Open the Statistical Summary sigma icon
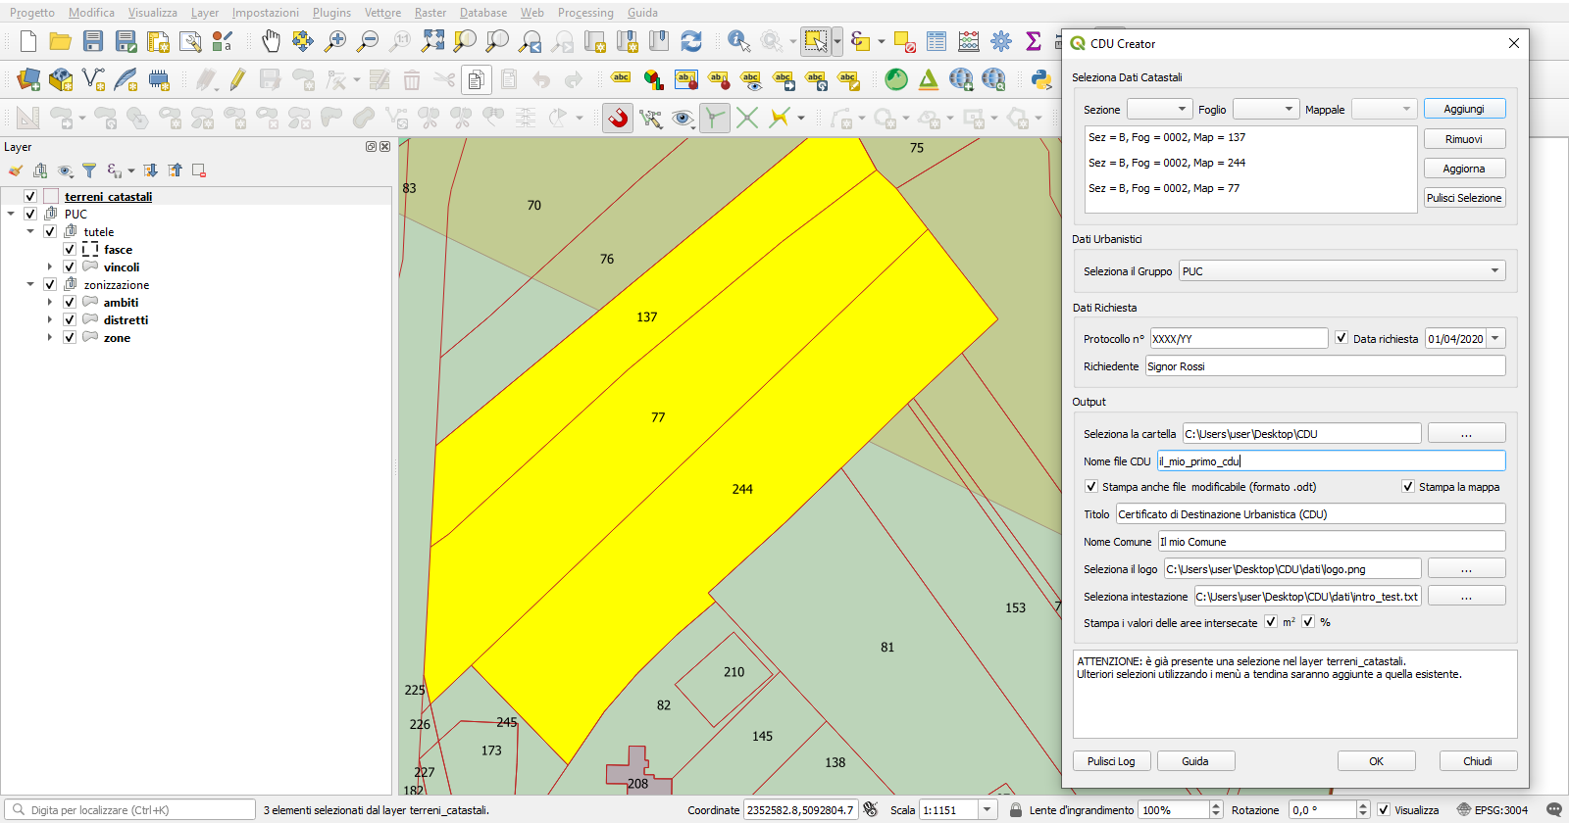This screenshot has width=1569, height=823. (1033, 41)
